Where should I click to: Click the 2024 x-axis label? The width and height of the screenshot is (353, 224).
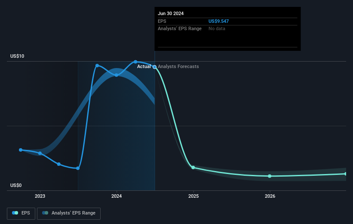(x=117, y=196)
